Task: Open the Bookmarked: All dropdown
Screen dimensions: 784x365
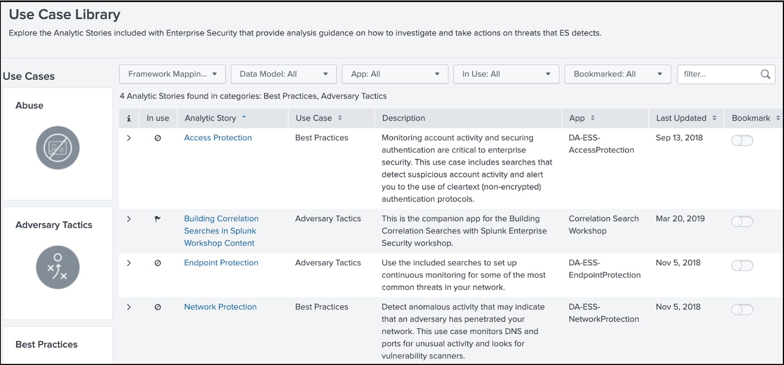Action: tap(618, 74)
